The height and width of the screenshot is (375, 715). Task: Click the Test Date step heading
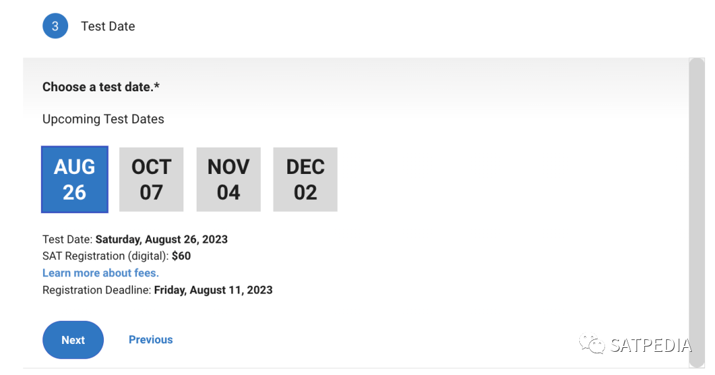108,26
